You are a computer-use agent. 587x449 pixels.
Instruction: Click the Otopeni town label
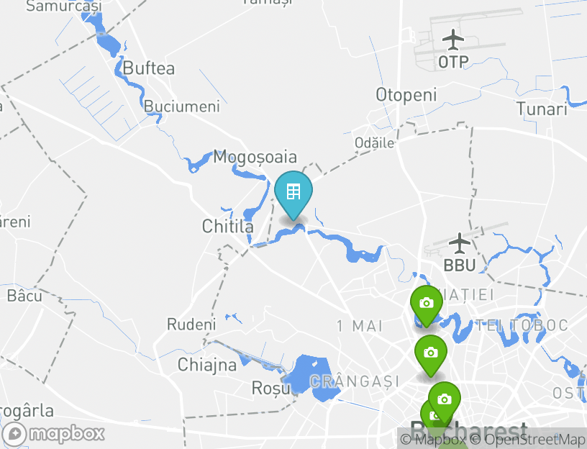click(406, 95)
